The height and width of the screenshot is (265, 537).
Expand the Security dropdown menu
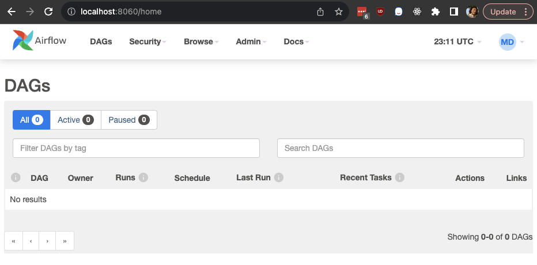(x=148, y=41)
